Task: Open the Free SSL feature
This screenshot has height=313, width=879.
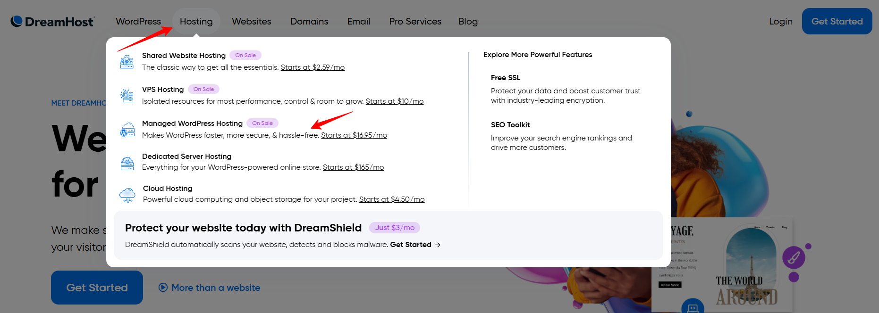Action: [x=506, y=78]
